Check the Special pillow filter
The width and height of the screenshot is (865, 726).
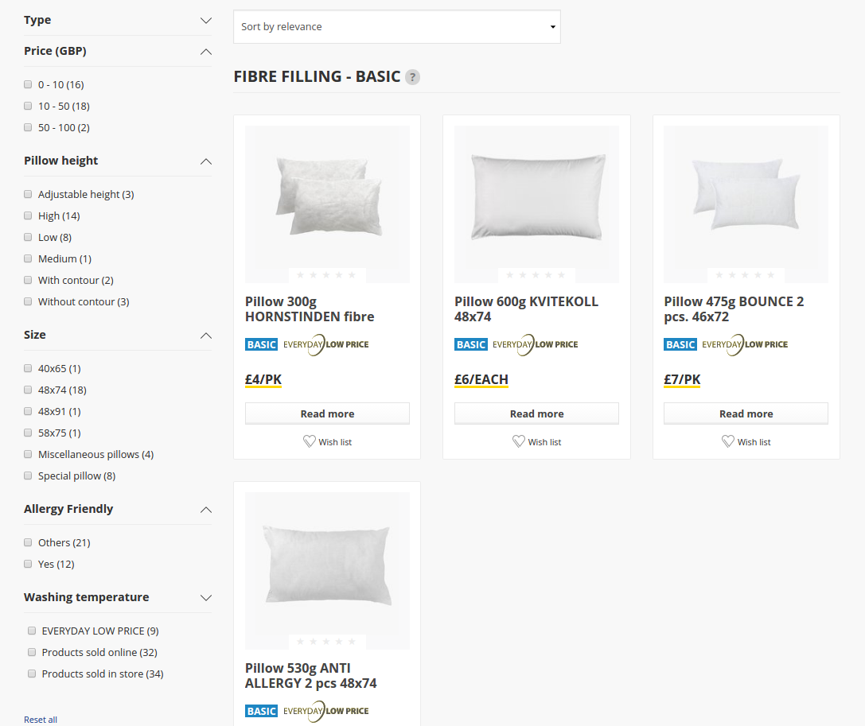click(x=28, y=476)
